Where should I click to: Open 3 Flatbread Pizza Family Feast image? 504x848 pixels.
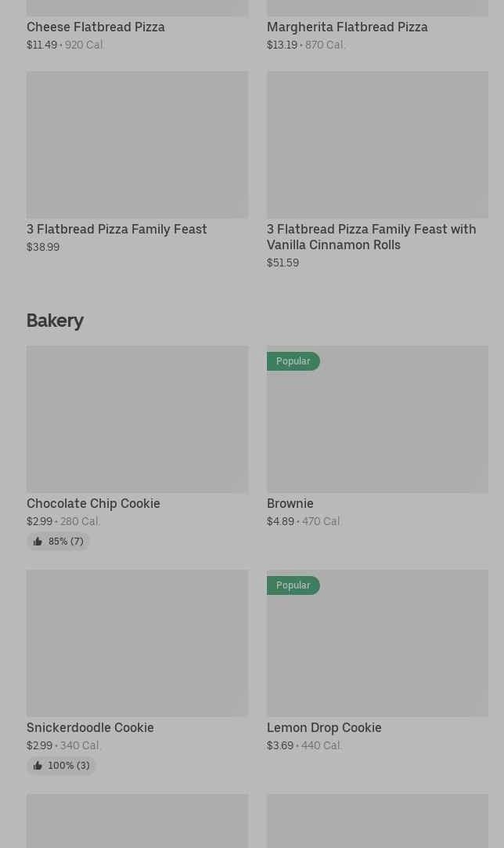coord(137,144)
